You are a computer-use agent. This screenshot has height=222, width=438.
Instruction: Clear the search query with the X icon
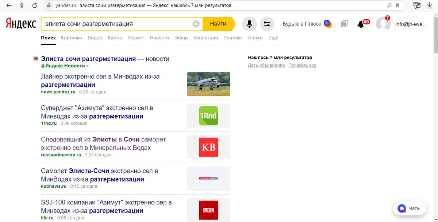(x=196, y=24)
